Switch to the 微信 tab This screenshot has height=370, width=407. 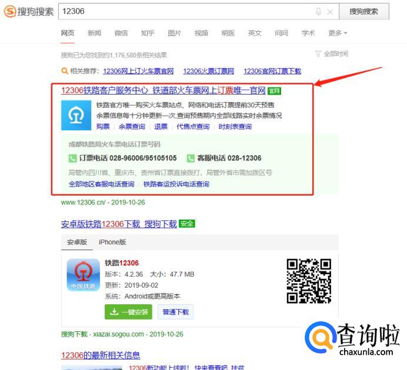tap(121, 33)
